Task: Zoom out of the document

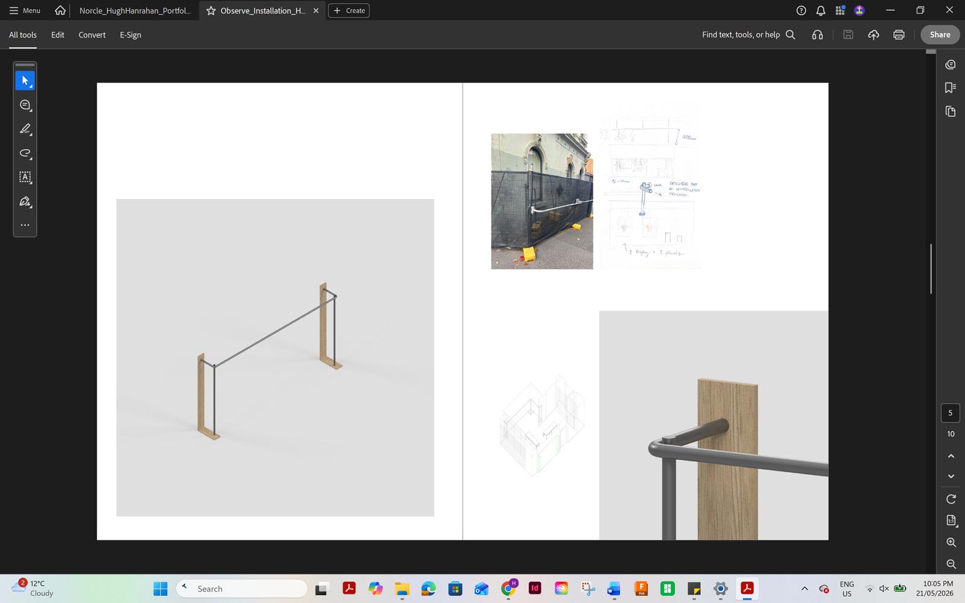Action: tap(951, 564)
